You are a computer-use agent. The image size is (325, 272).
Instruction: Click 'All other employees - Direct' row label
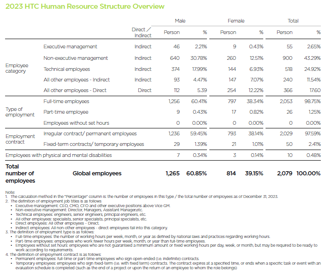75,90
